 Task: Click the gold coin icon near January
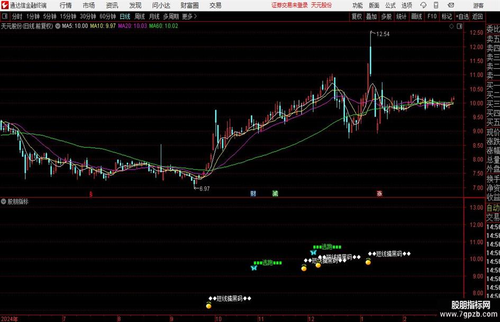(368, 262)
